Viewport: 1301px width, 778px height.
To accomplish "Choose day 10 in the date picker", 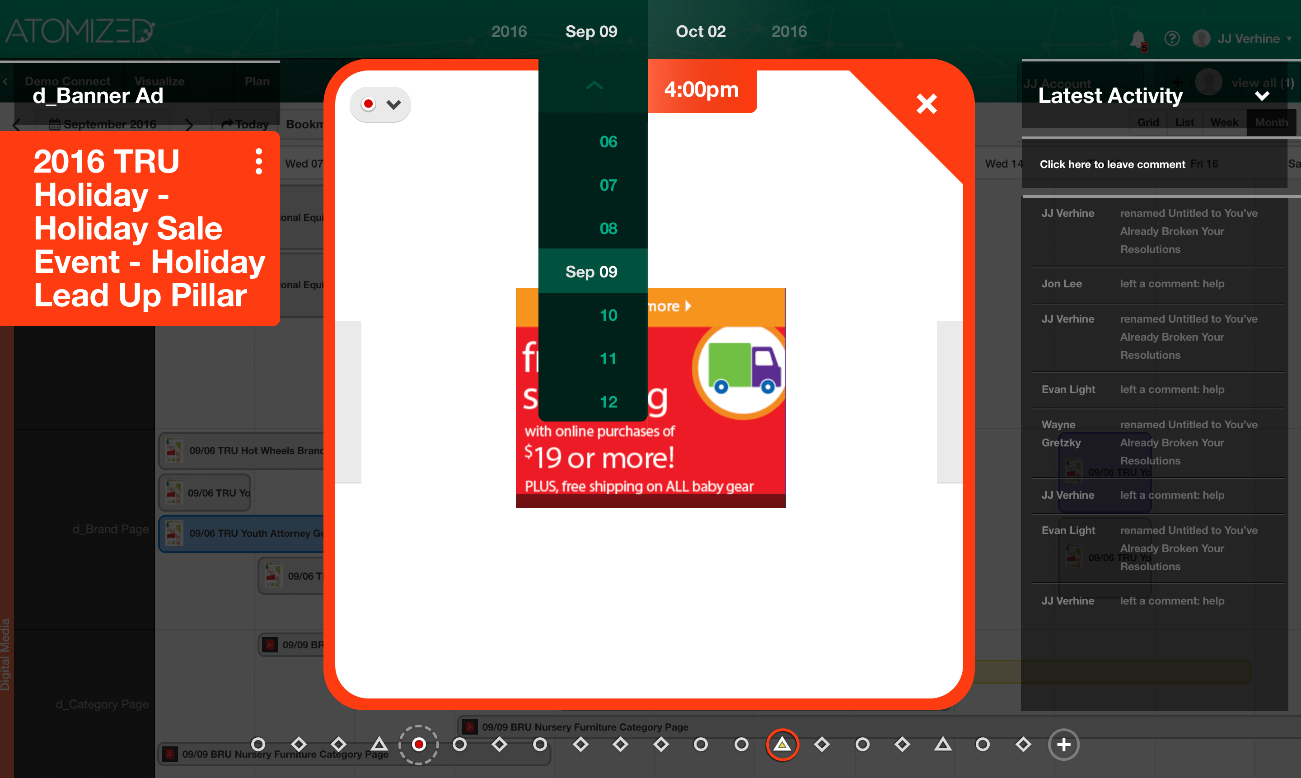I will 608,315.
